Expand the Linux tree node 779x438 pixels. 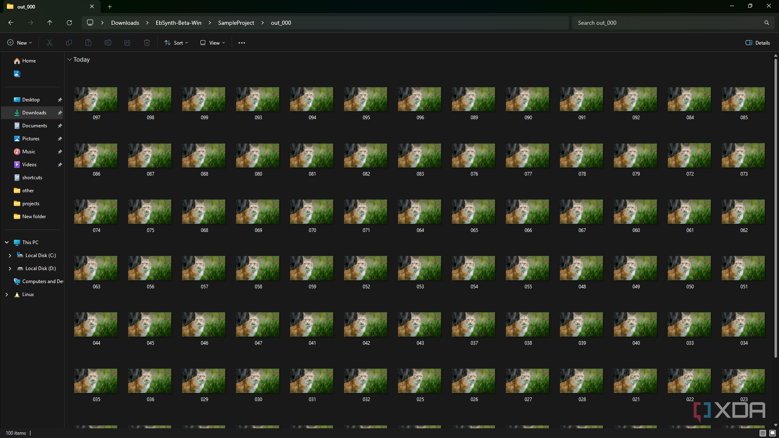6,294
